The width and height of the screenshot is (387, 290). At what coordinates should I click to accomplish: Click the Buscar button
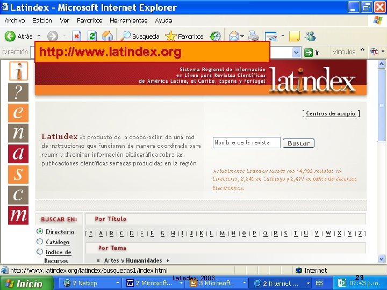click(x=299, y=143)
